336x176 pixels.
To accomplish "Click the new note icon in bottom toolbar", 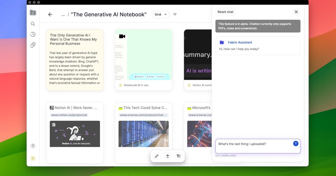I will (x=178, y=156).
